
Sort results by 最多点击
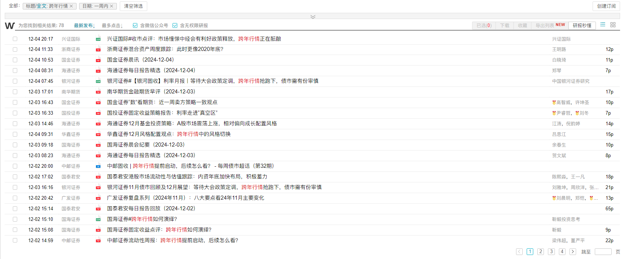[x=112, y=26]
